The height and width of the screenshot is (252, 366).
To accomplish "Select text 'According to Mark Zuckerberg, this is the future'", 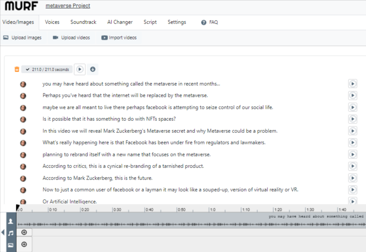I will [x=97, y=178].
